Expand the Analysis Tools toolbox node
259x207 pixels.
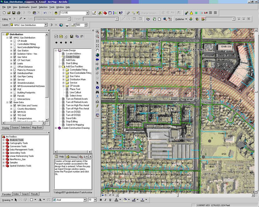pyautogui.click(x=4, y=140)
